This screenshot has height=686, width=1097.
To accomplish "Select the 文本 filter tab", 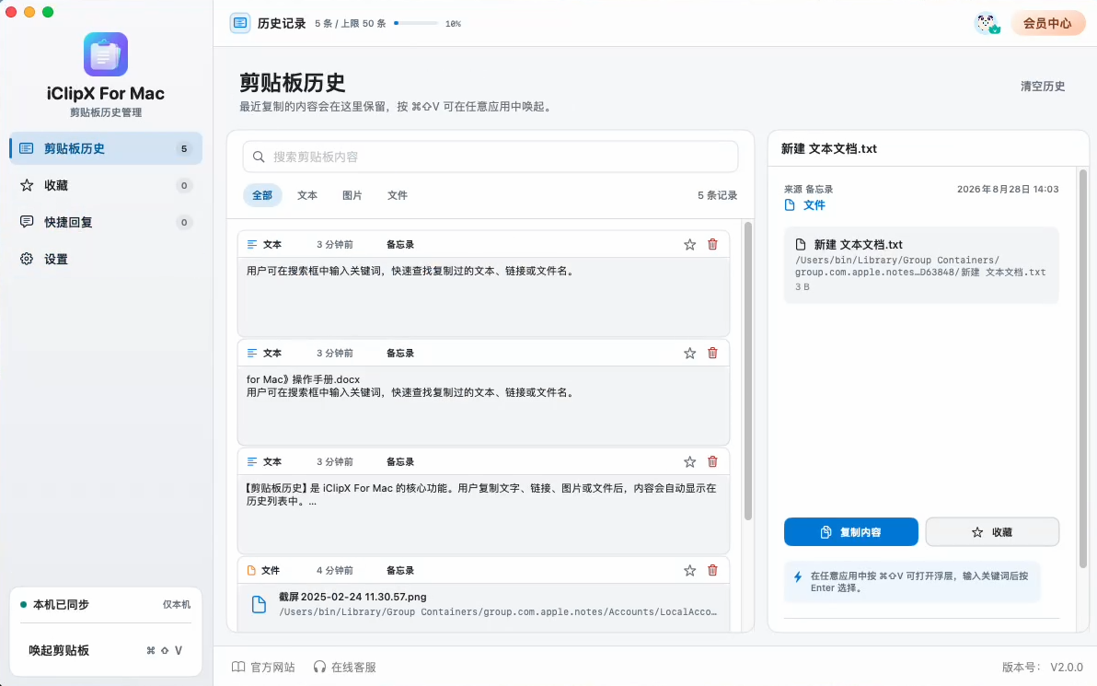I will (x=307, y=195).
